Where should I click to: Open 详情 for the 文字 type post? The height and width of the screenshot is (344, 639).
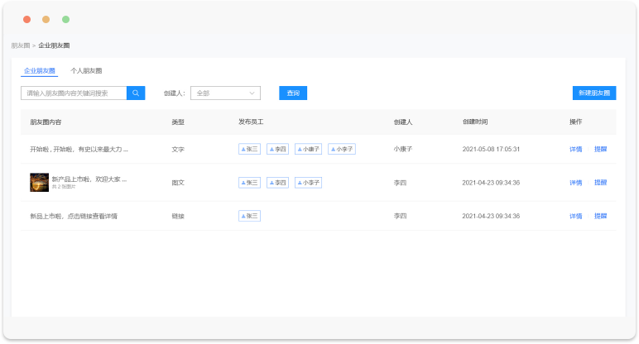coord(575,150)
